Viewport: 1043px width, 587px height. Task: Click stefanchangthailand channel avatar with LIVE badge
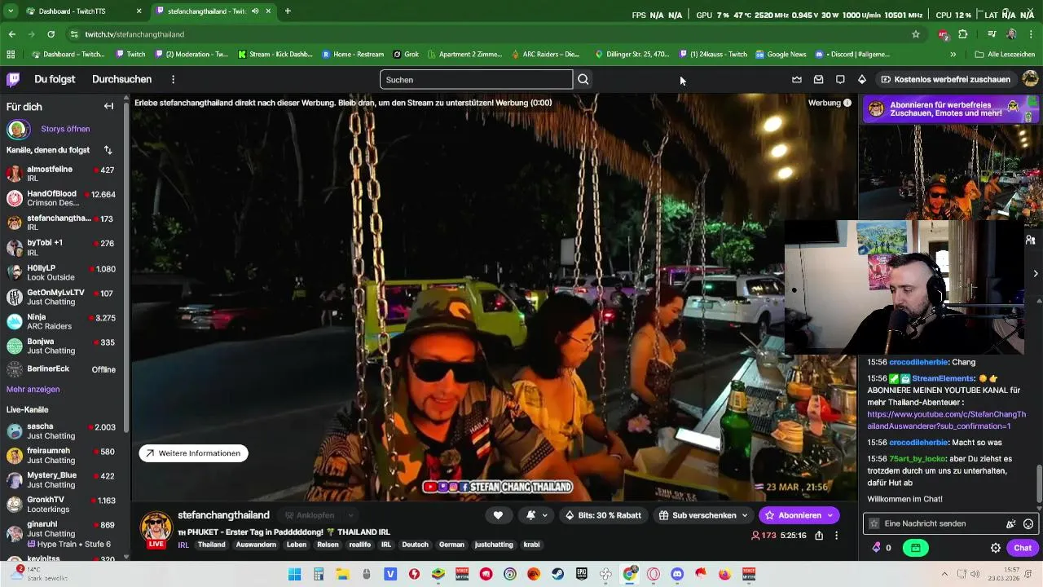coord(156,530)
